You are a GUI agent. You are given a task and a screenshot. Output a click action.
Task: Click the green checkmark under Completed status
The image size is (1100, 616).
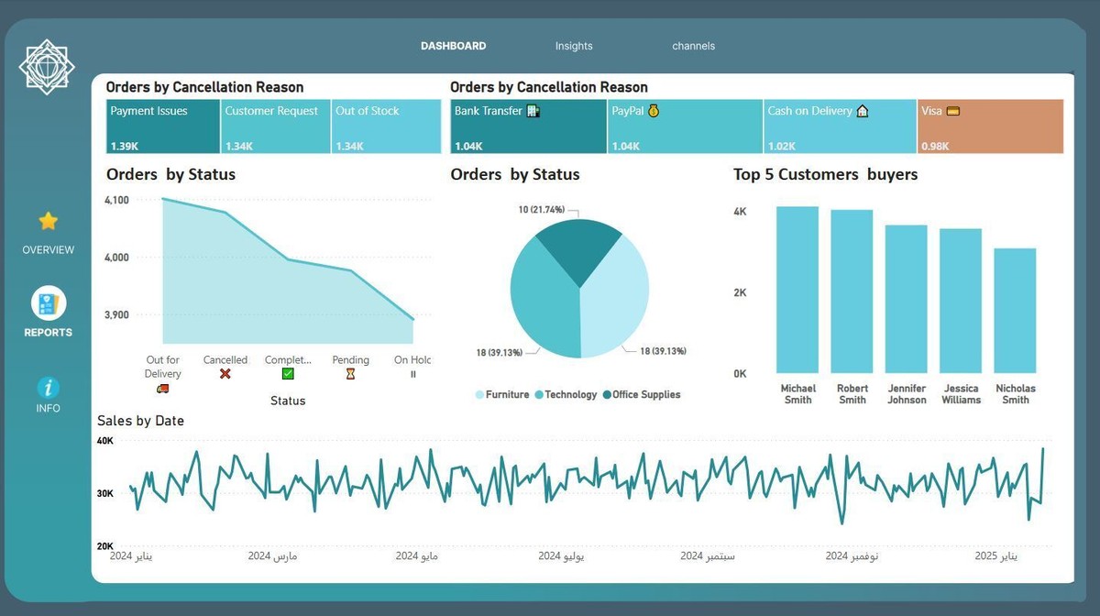288,374
